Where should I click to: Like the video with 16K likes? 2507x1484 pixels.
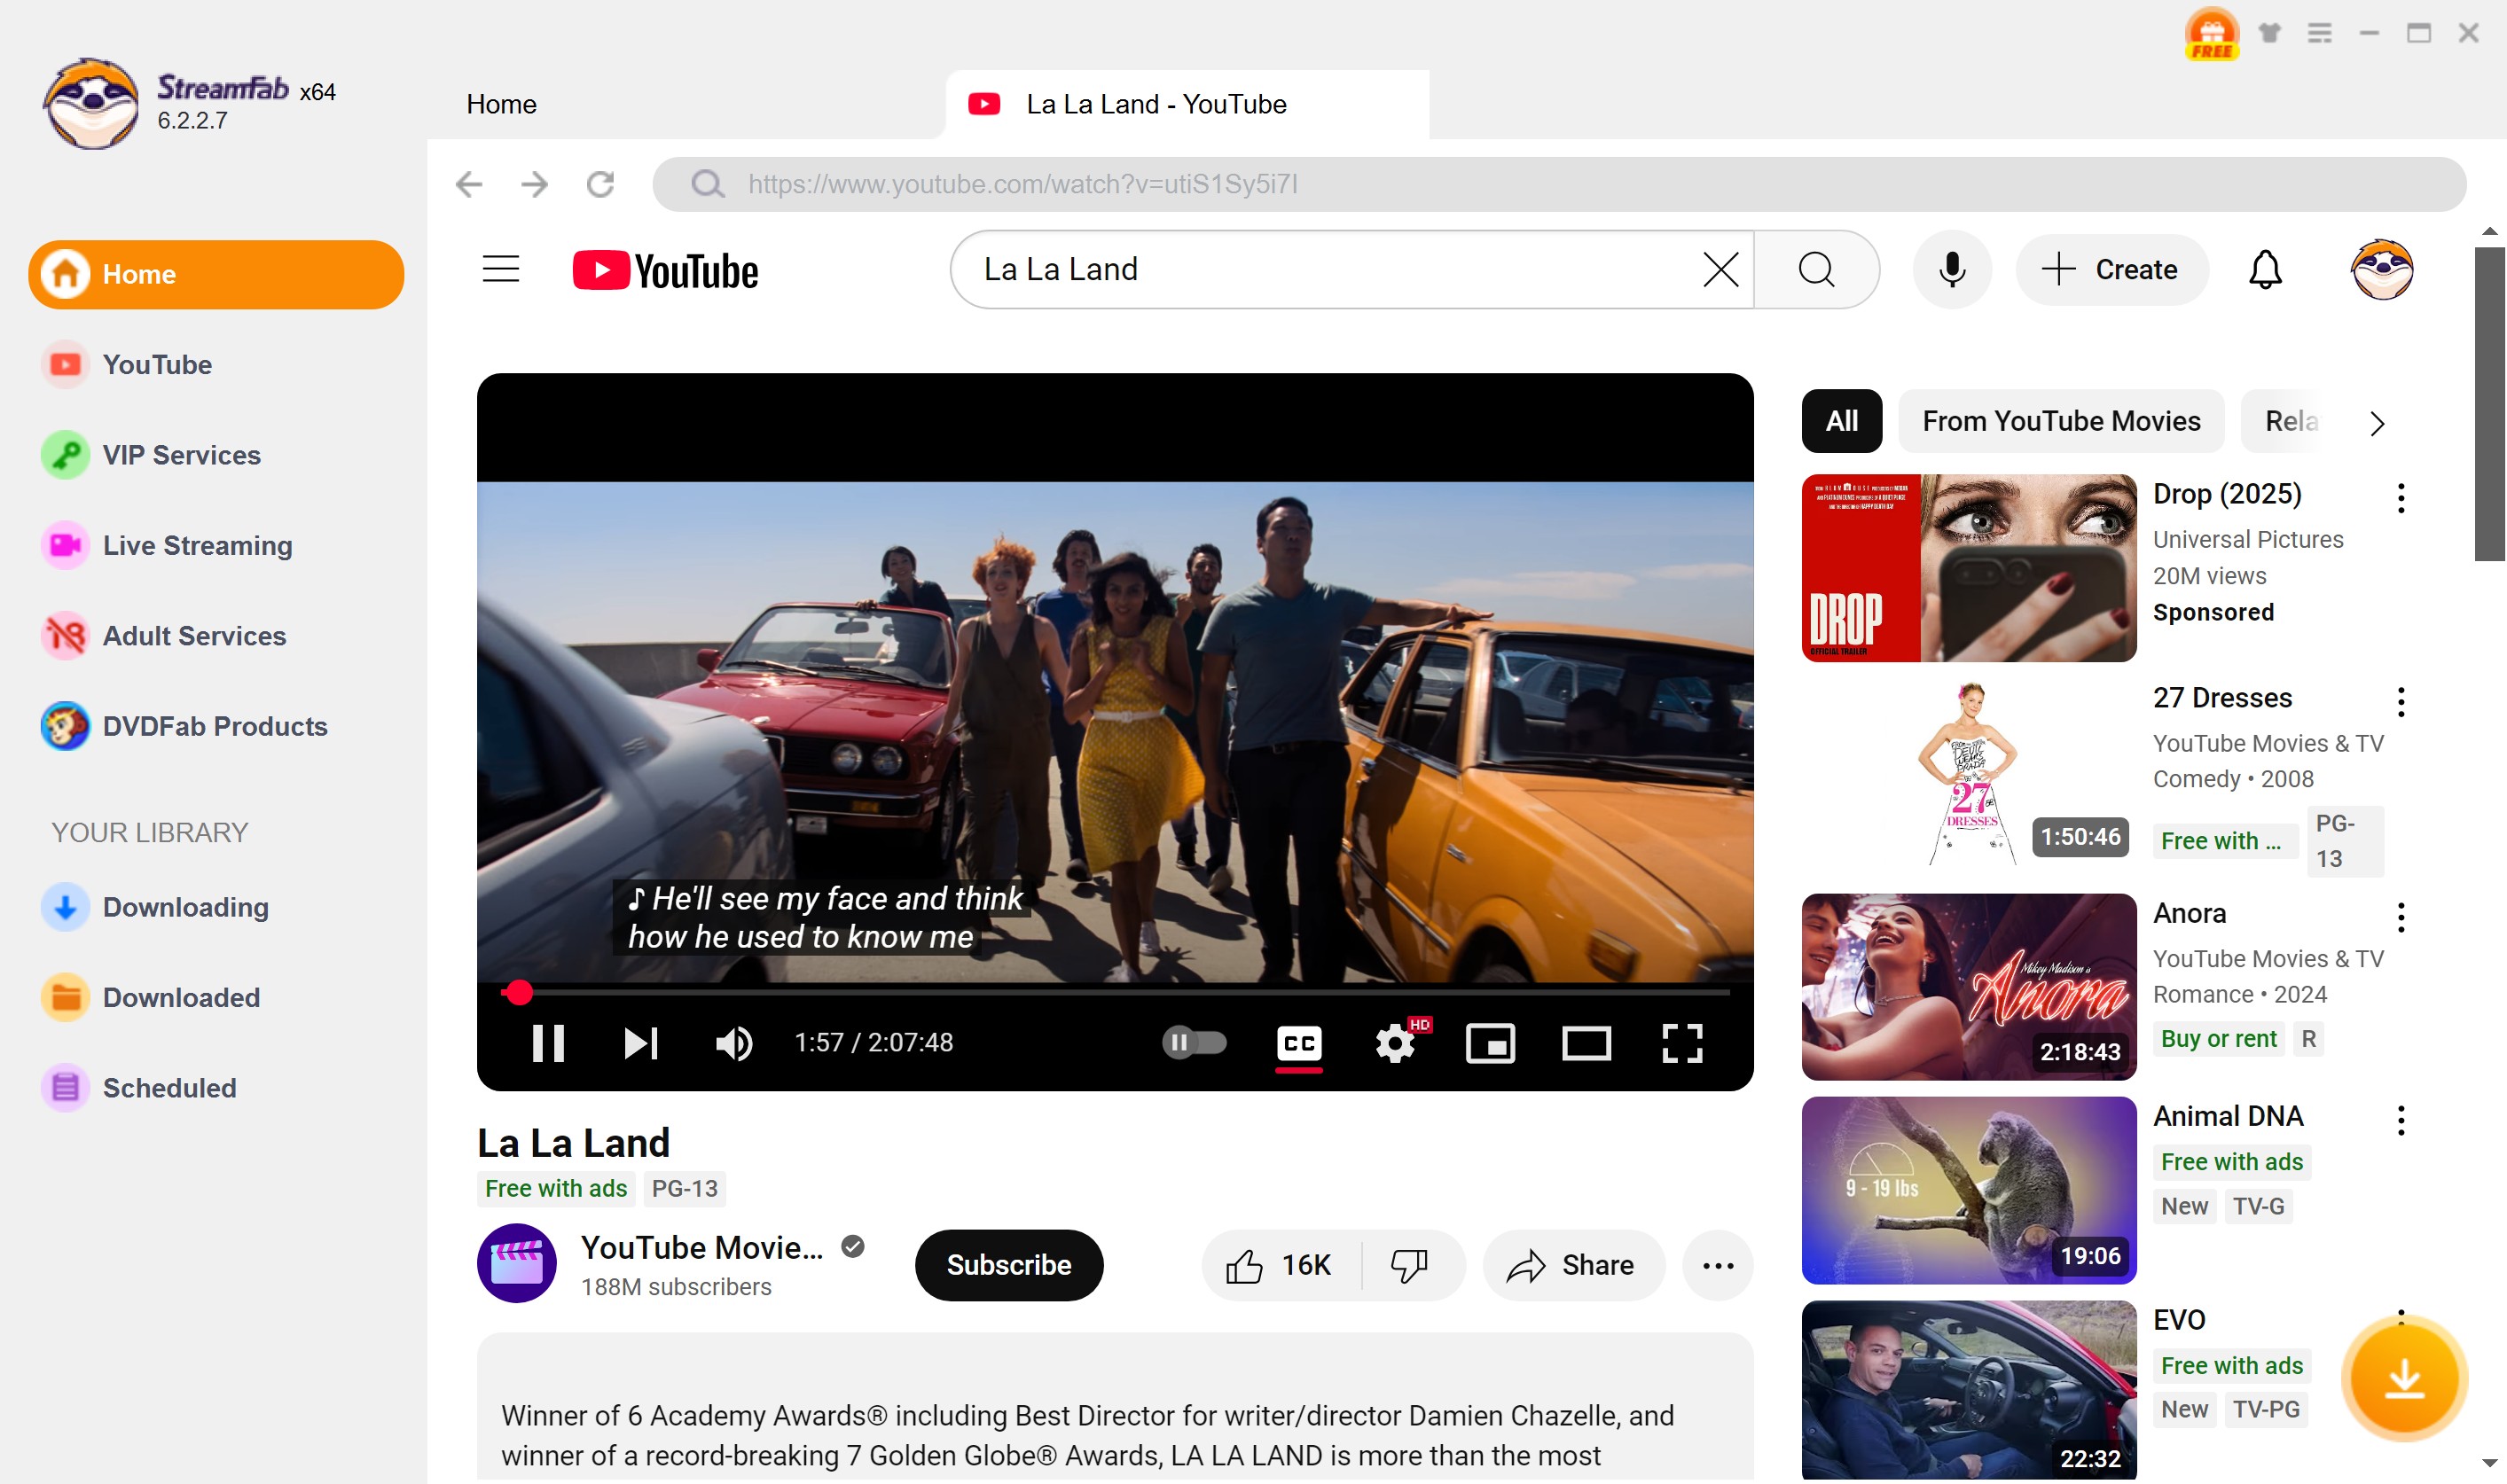click(x=1280, y=1265)
